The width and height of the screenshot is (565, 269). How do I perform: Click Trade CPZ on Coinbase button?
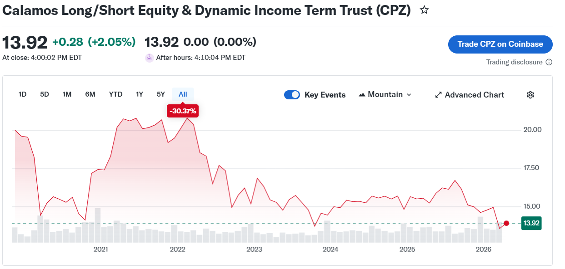(500, 44)
